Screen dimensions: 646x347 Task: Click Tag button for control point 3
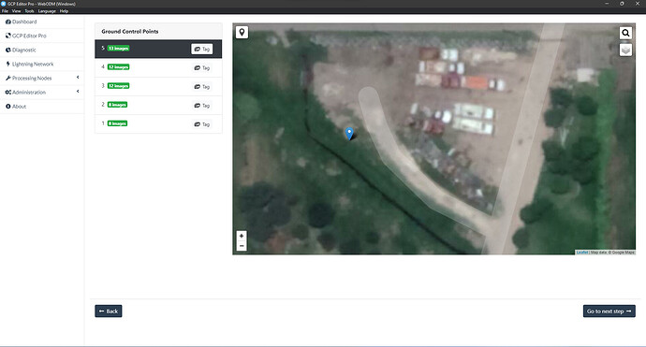[202, 86]
